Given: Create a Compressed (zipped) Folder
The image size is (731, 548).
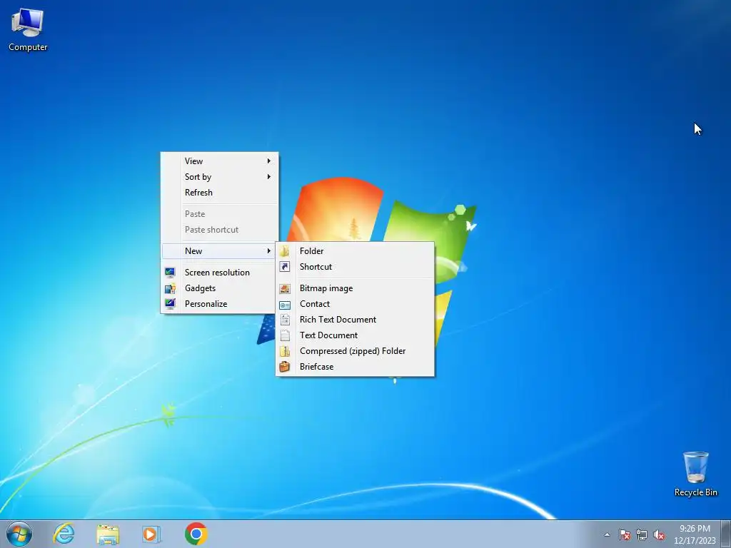Looking at the screenshot, I should coord(356,351).
